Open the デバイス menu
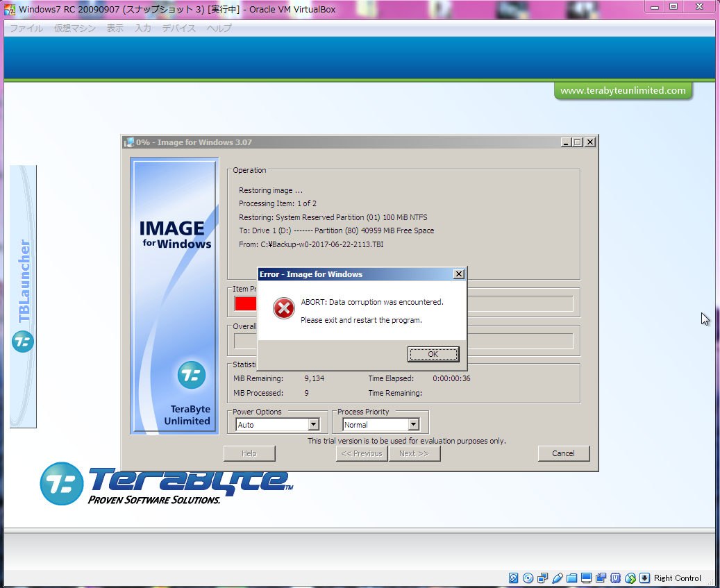 [178, 28]
